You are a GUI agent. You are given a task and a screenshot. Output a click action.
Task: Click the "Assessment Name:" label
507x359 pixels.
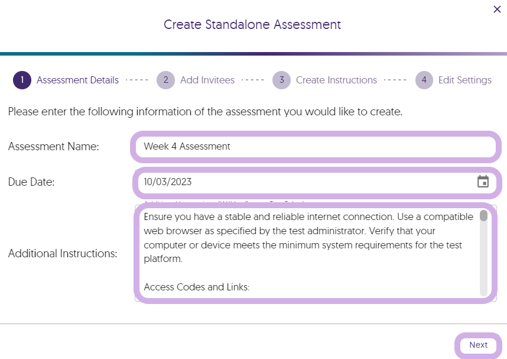click(53, 146)
